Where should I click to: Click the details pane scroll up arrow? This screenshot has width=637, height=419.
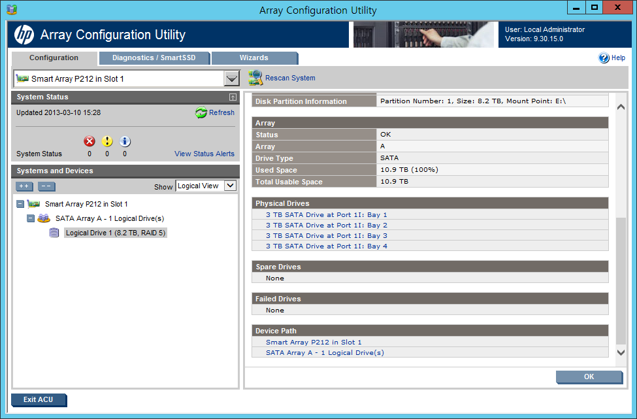tap(621, 107)
